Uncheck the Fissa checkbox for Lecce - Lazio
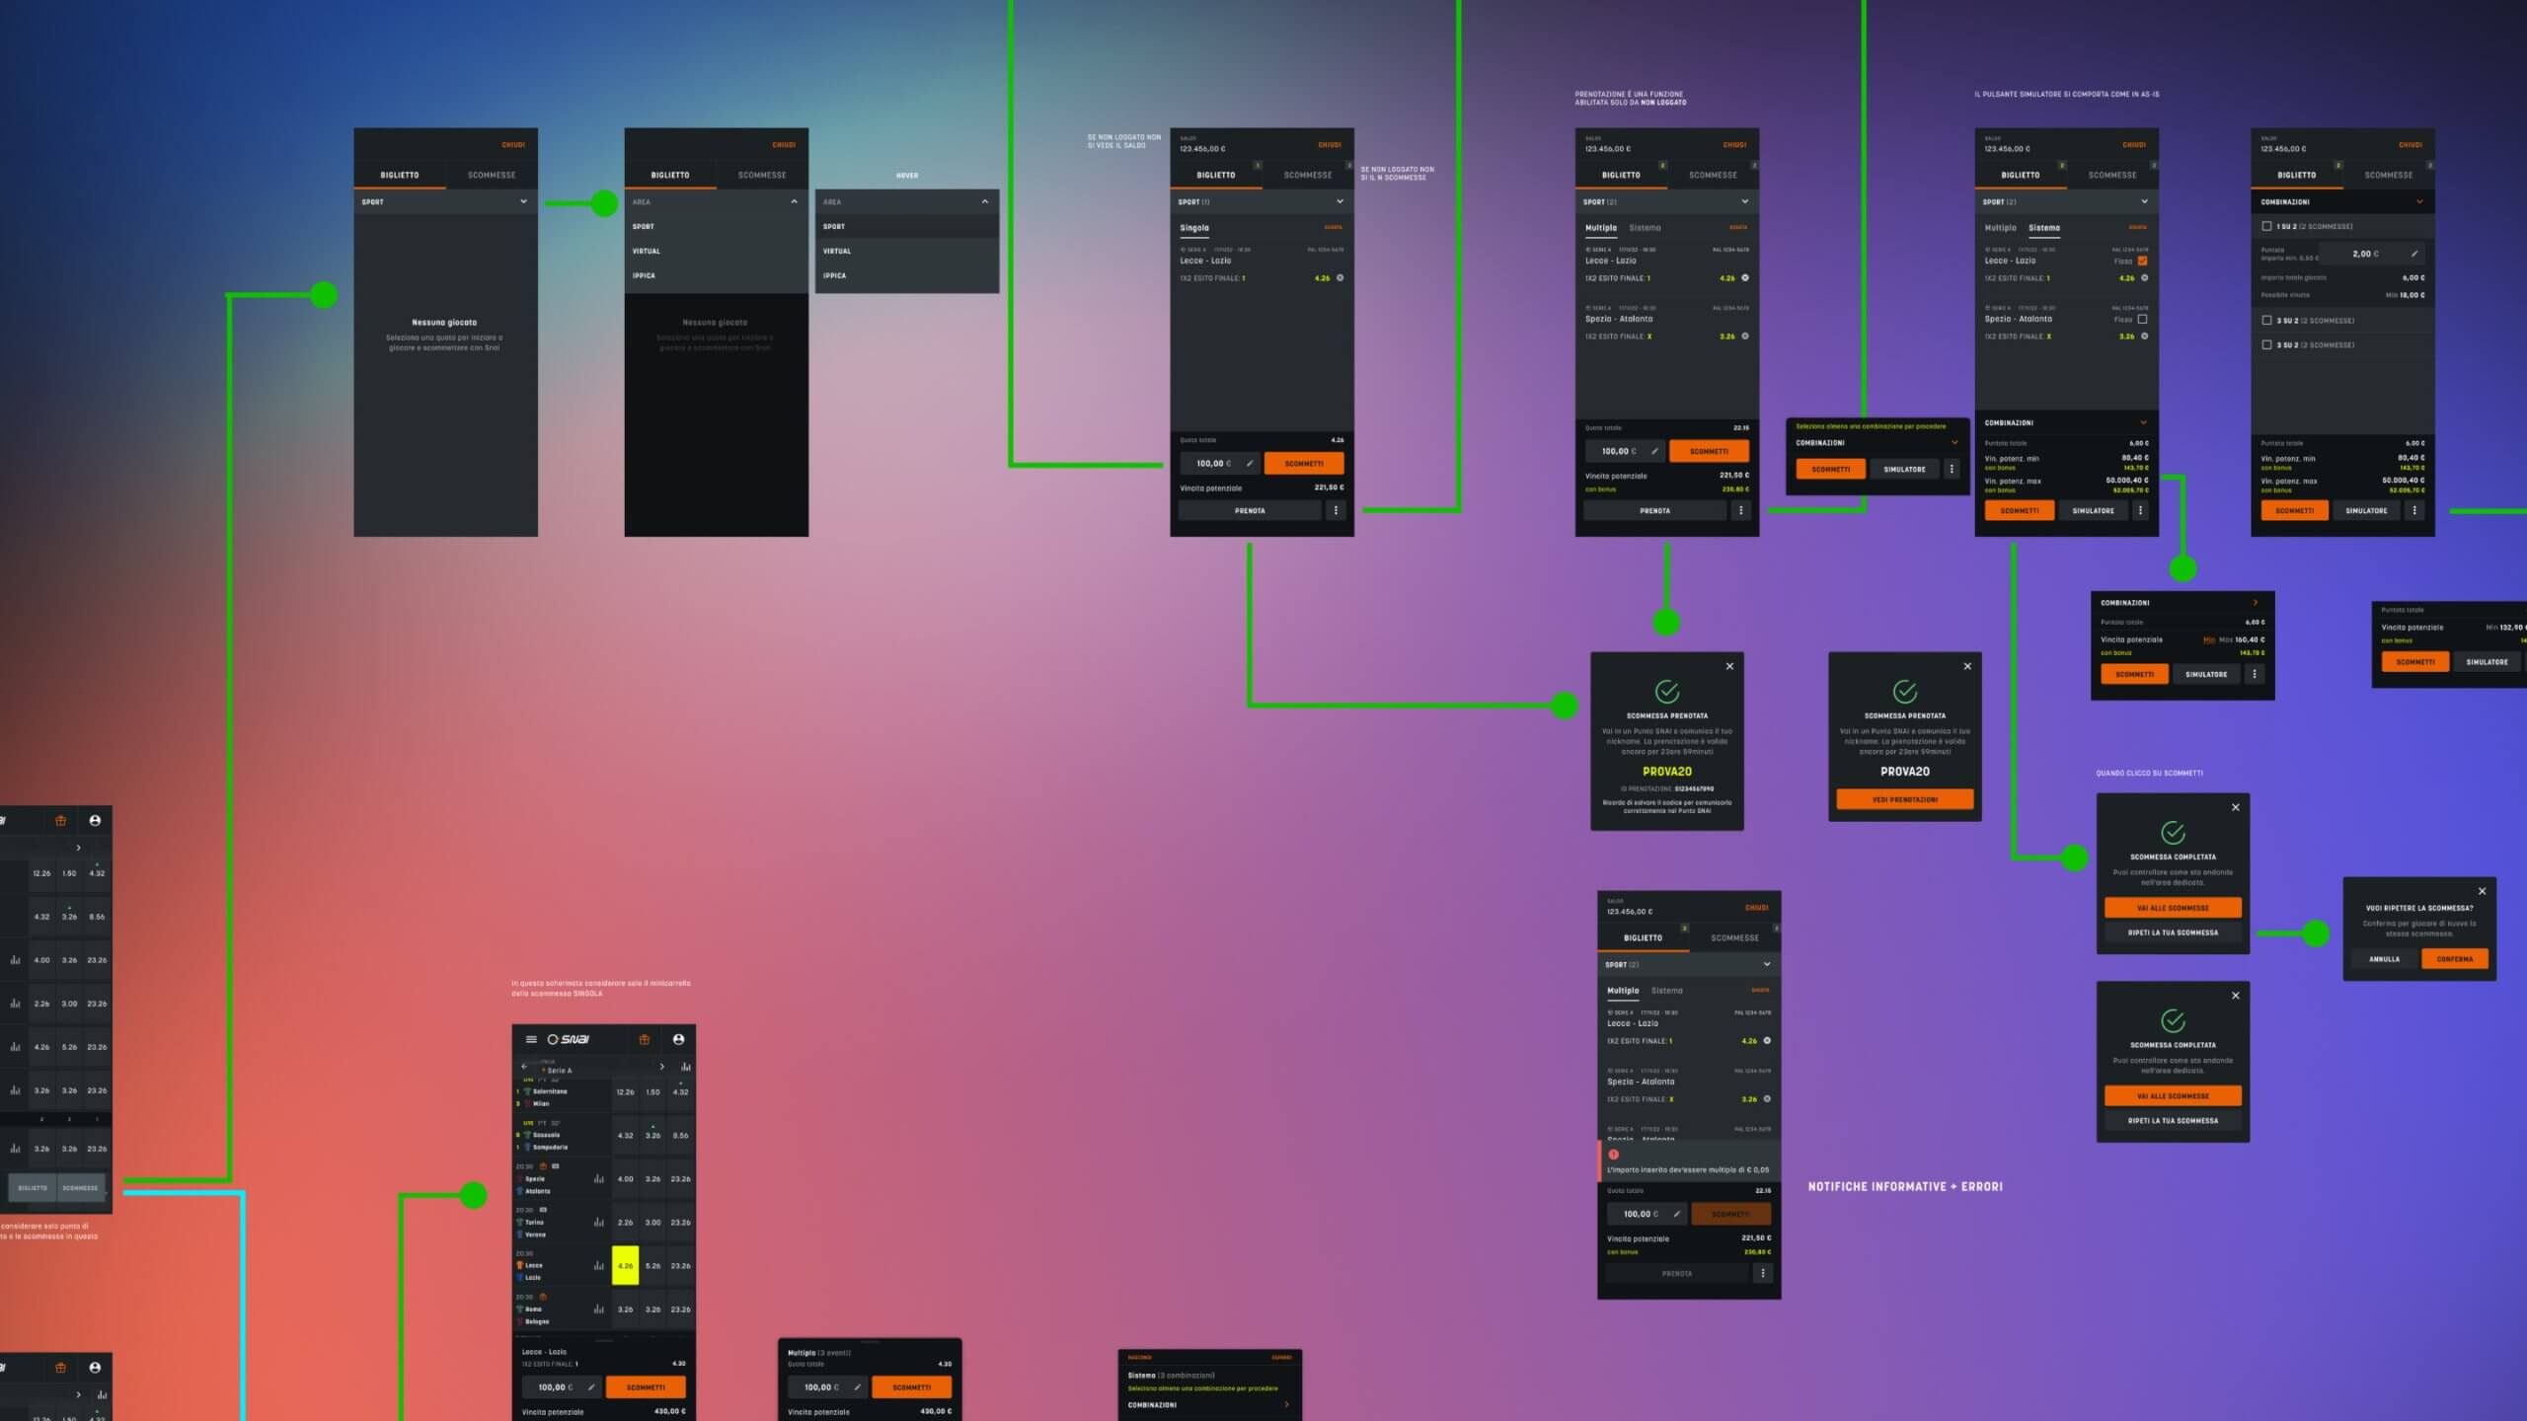 (x=2142, y=262)
